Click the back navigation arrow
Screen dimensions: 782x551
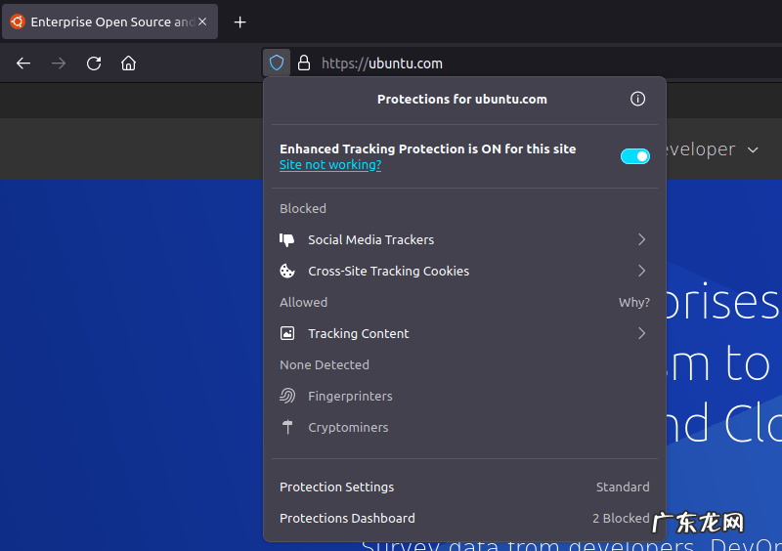[23, 63]
